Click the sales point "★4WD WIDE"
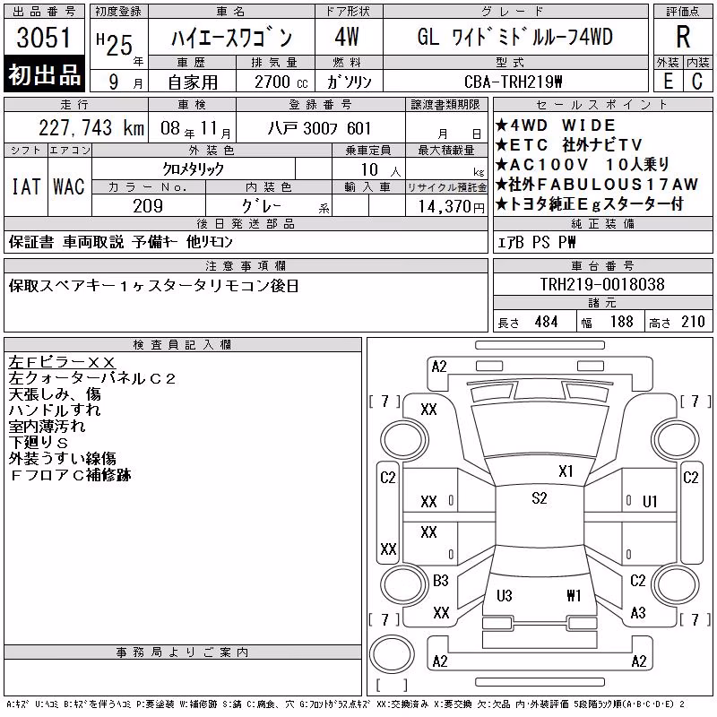 click(556, 125)
